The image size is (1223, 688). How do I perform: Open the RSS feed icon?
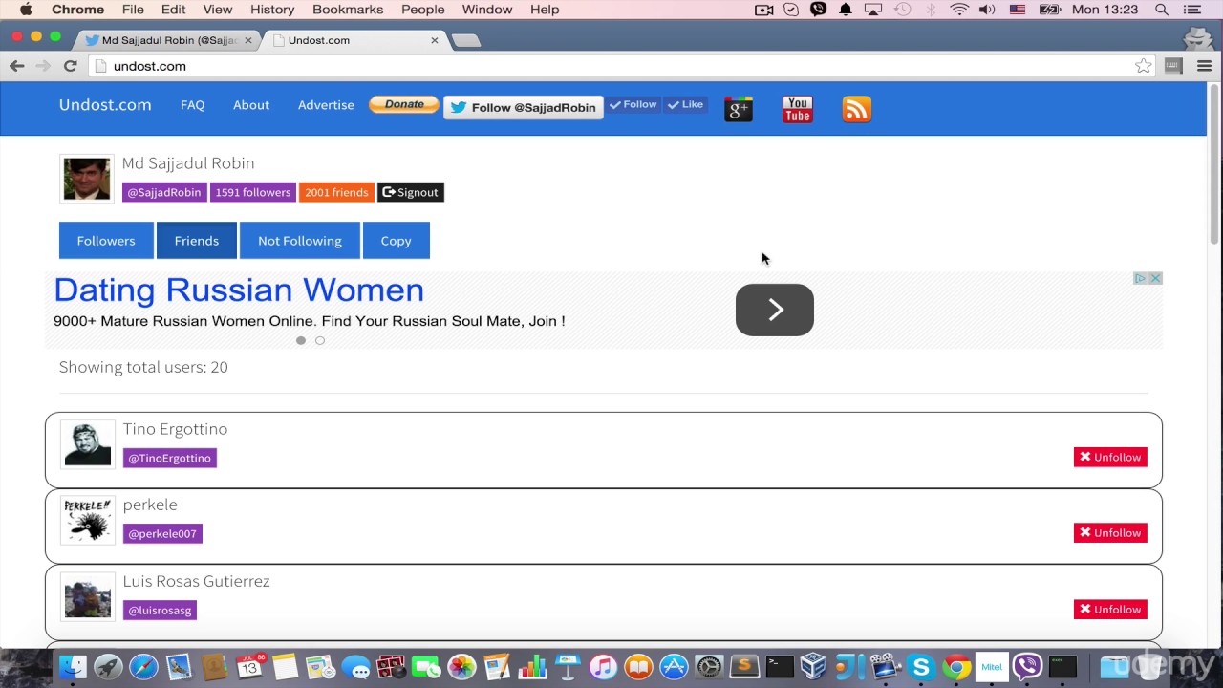coord(857,110)
